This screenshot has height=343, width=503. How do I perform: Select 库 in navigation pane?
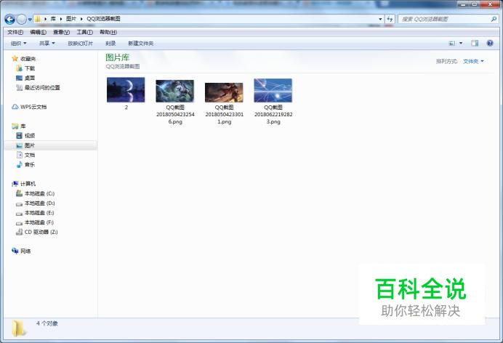23,126
